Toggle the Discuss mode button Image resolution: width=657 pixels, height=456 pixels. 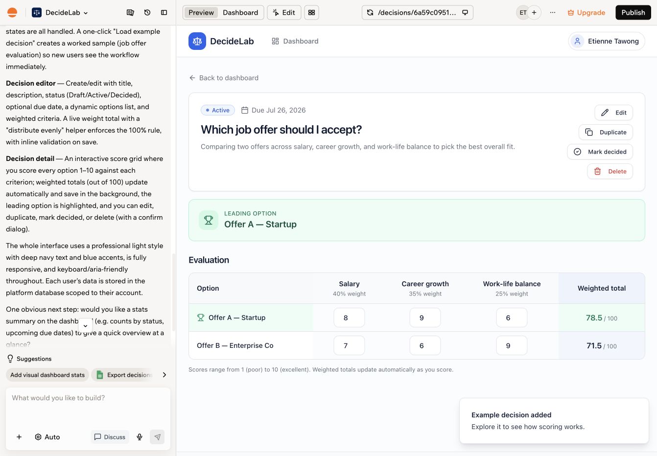(110, 437)
